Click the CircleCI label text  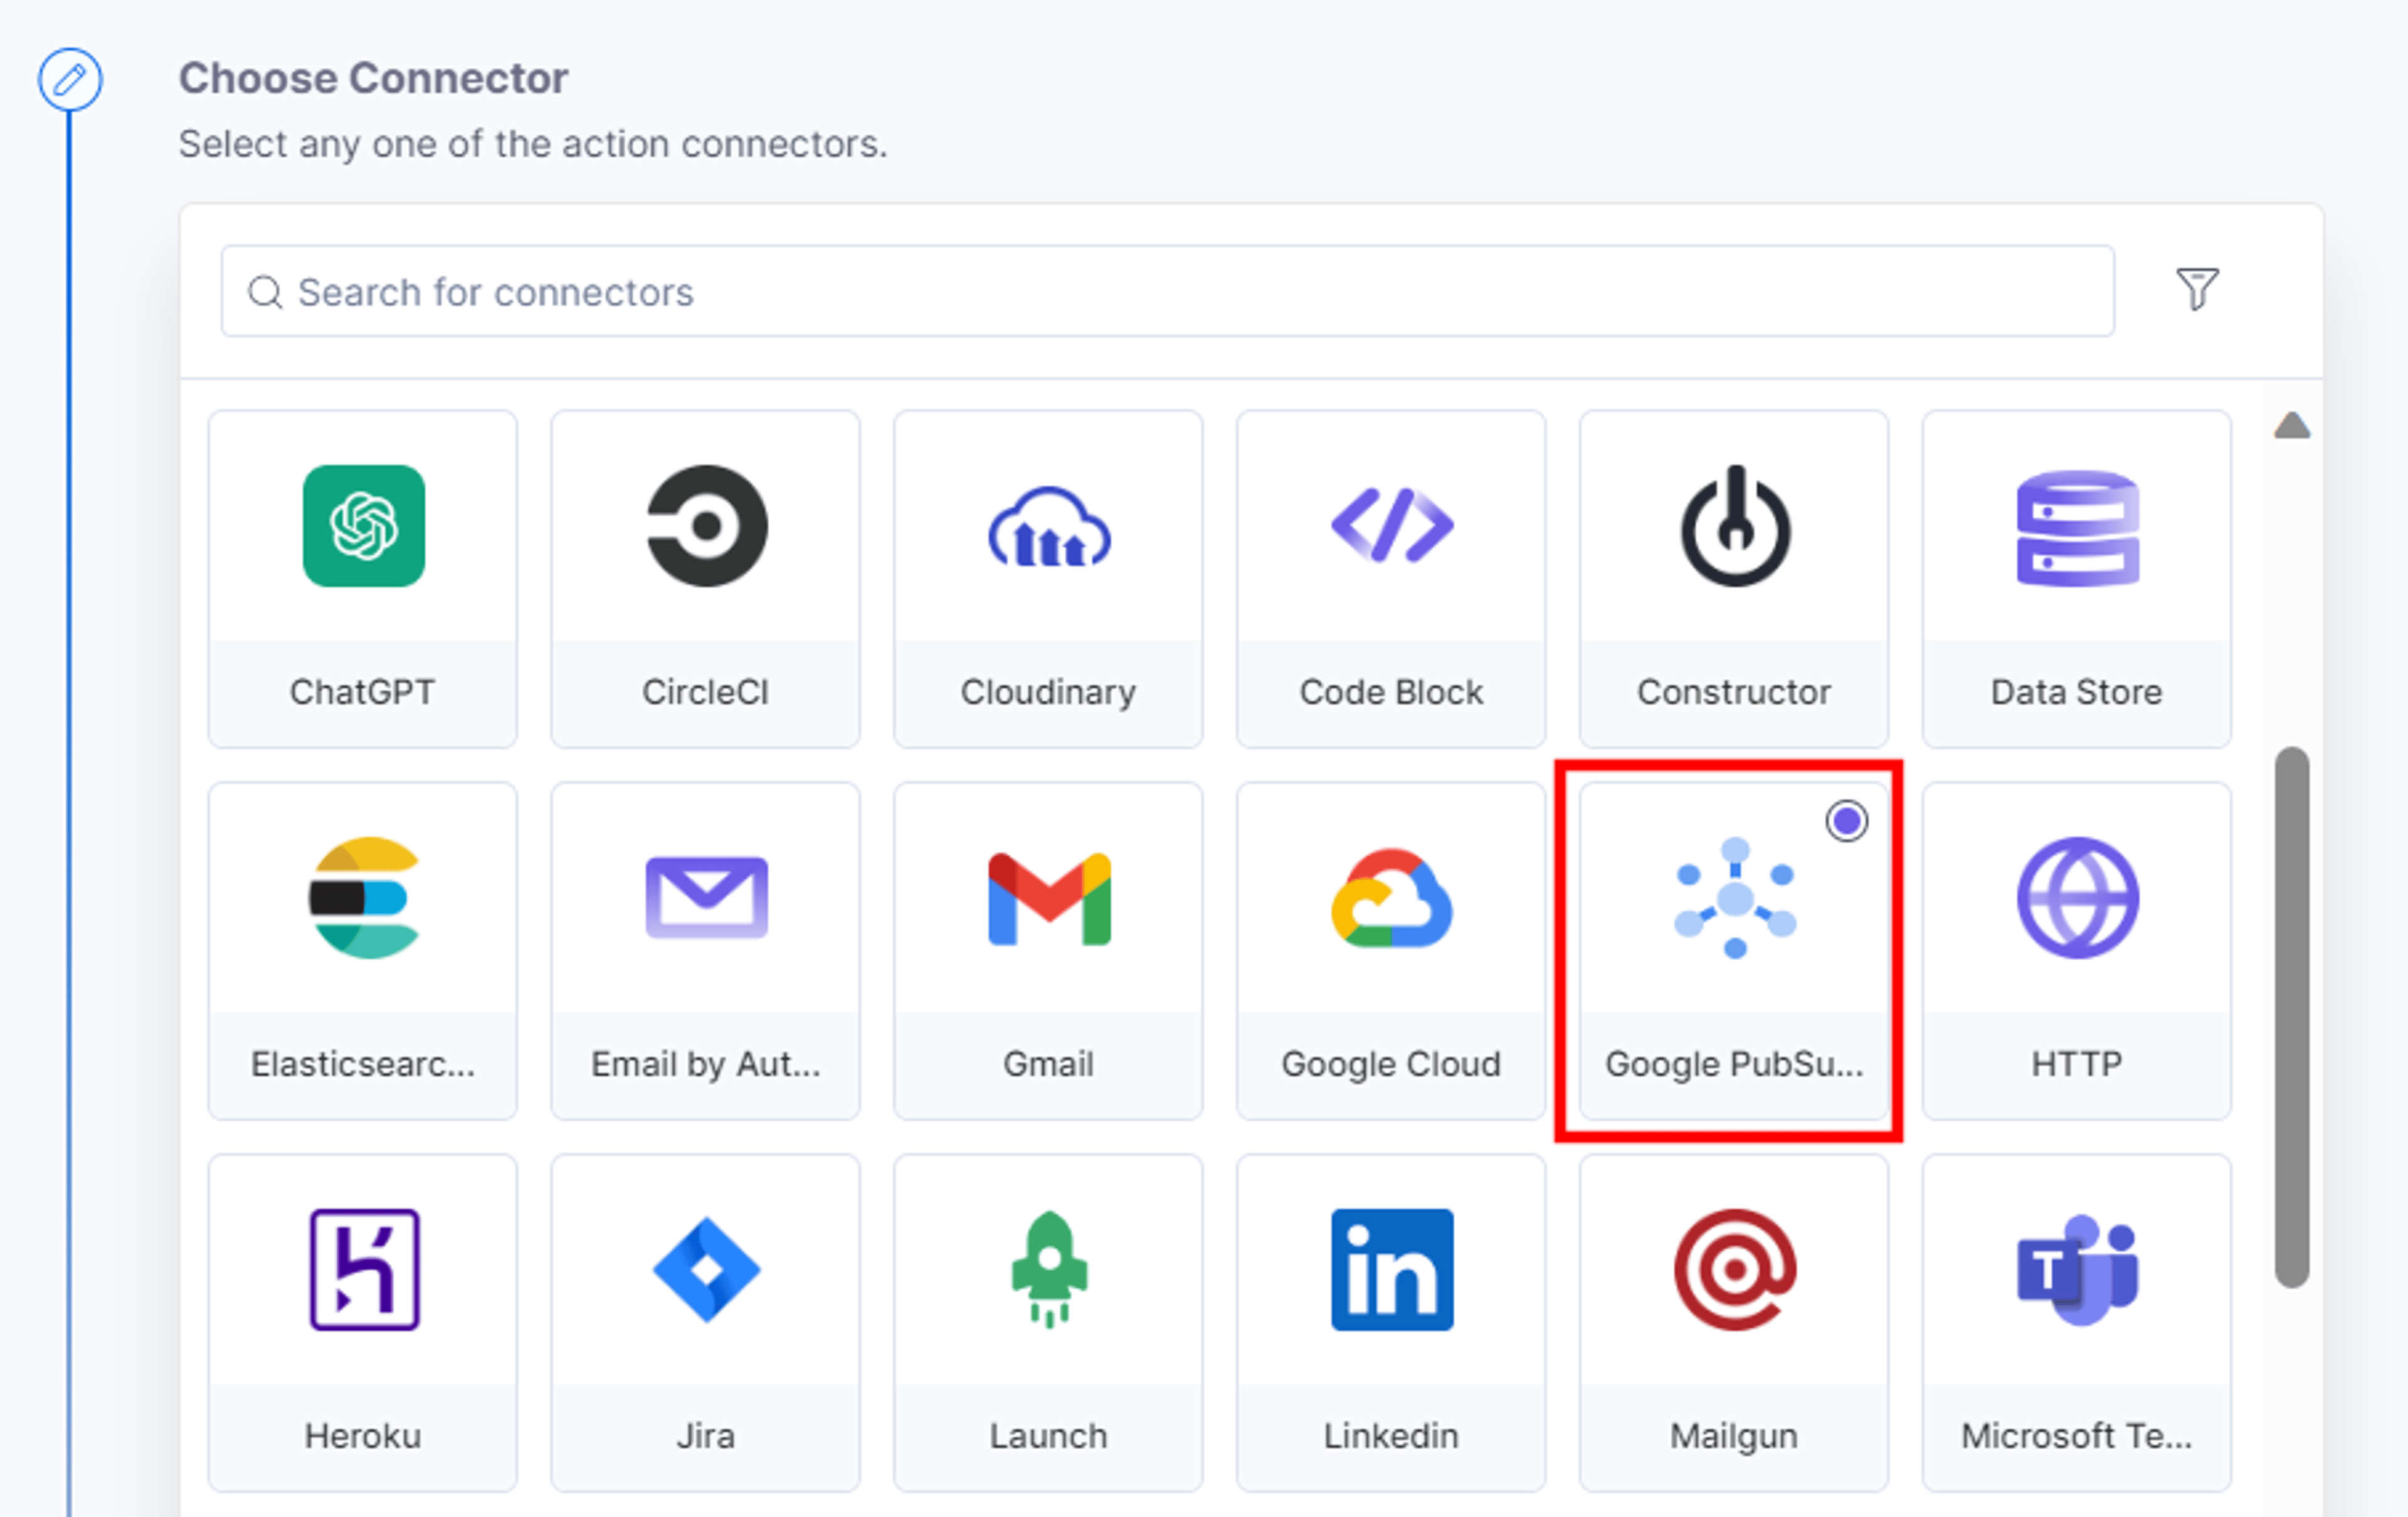coord(706,691)
